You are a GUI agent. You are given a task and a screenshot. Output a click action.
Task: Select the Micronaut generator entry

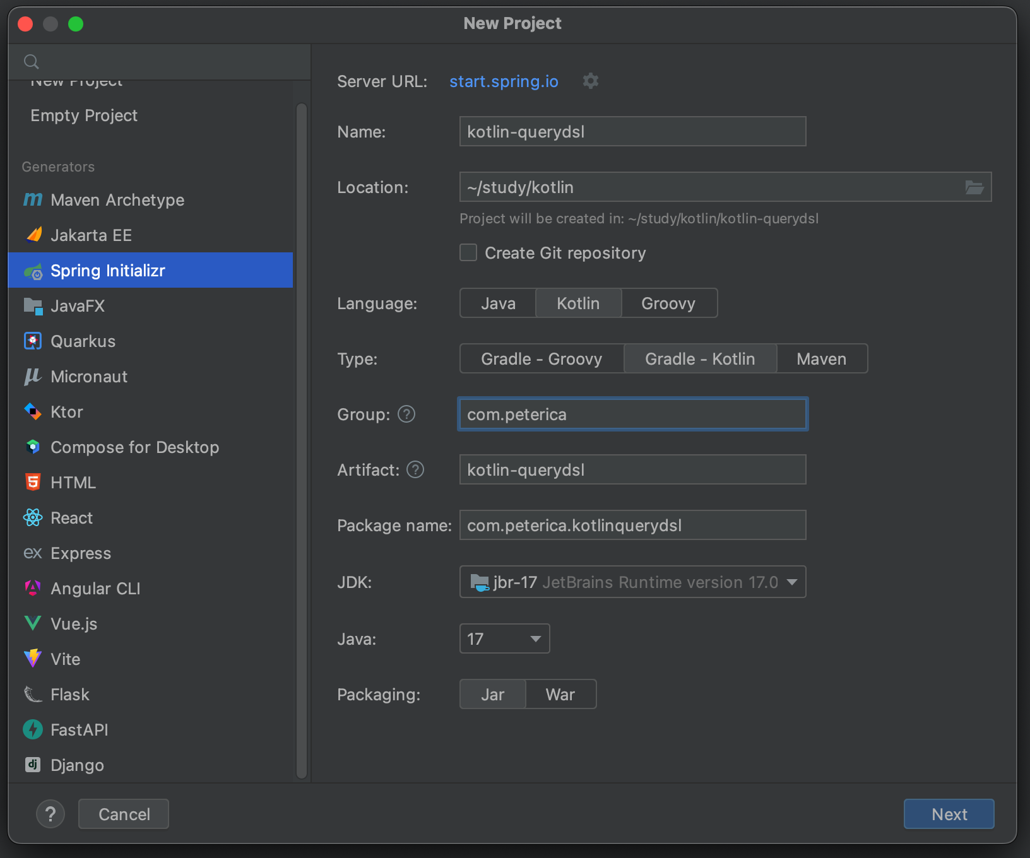click(150, 377)
